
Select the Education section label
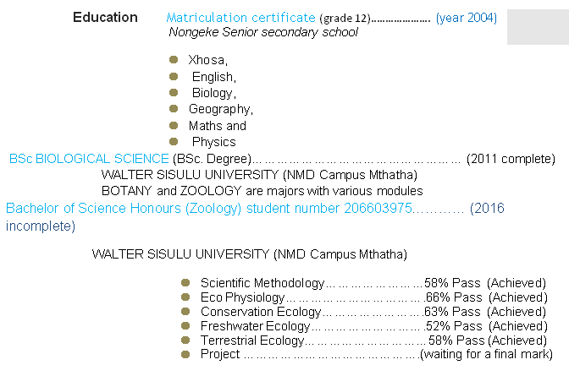coord(105,18)
